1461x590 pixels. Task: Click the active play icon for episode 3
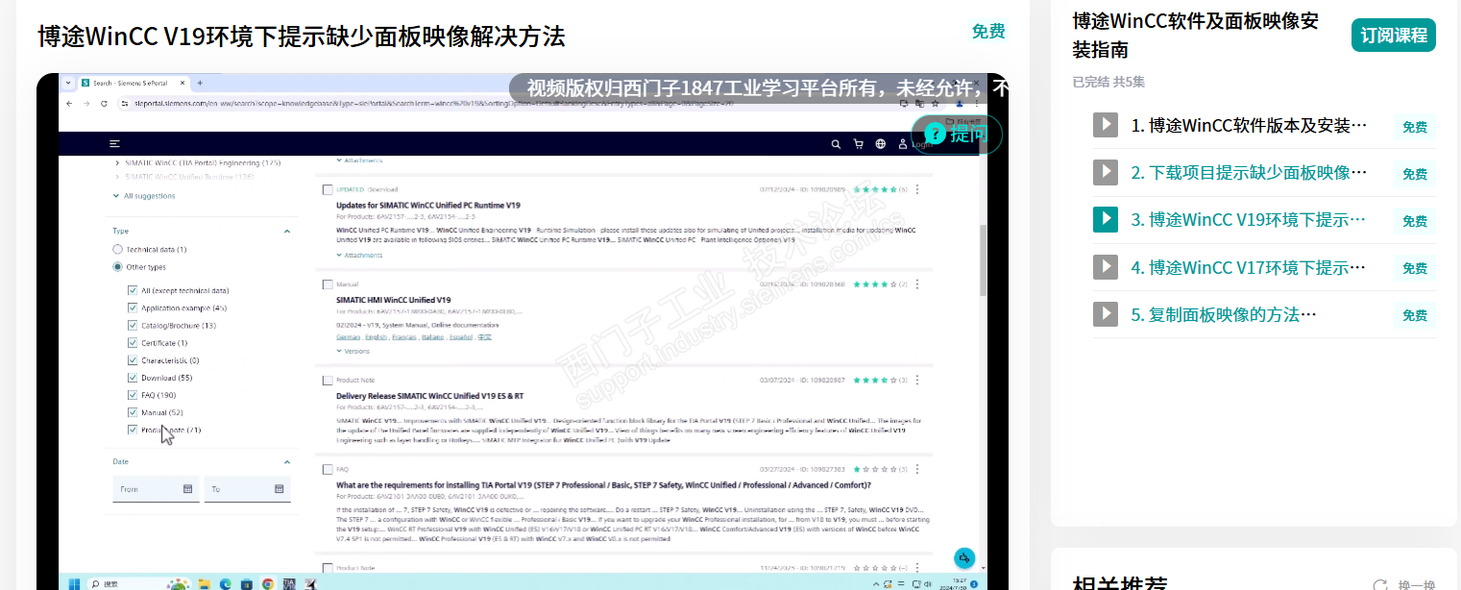coord(1106,219)
